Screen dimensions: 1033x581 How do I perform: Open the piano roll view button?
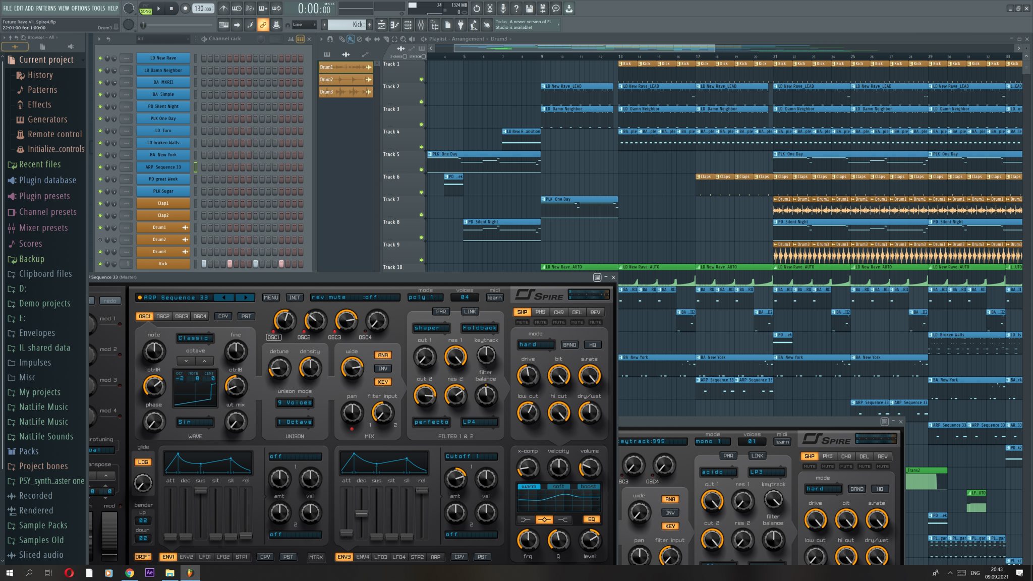tap(394, 24)
